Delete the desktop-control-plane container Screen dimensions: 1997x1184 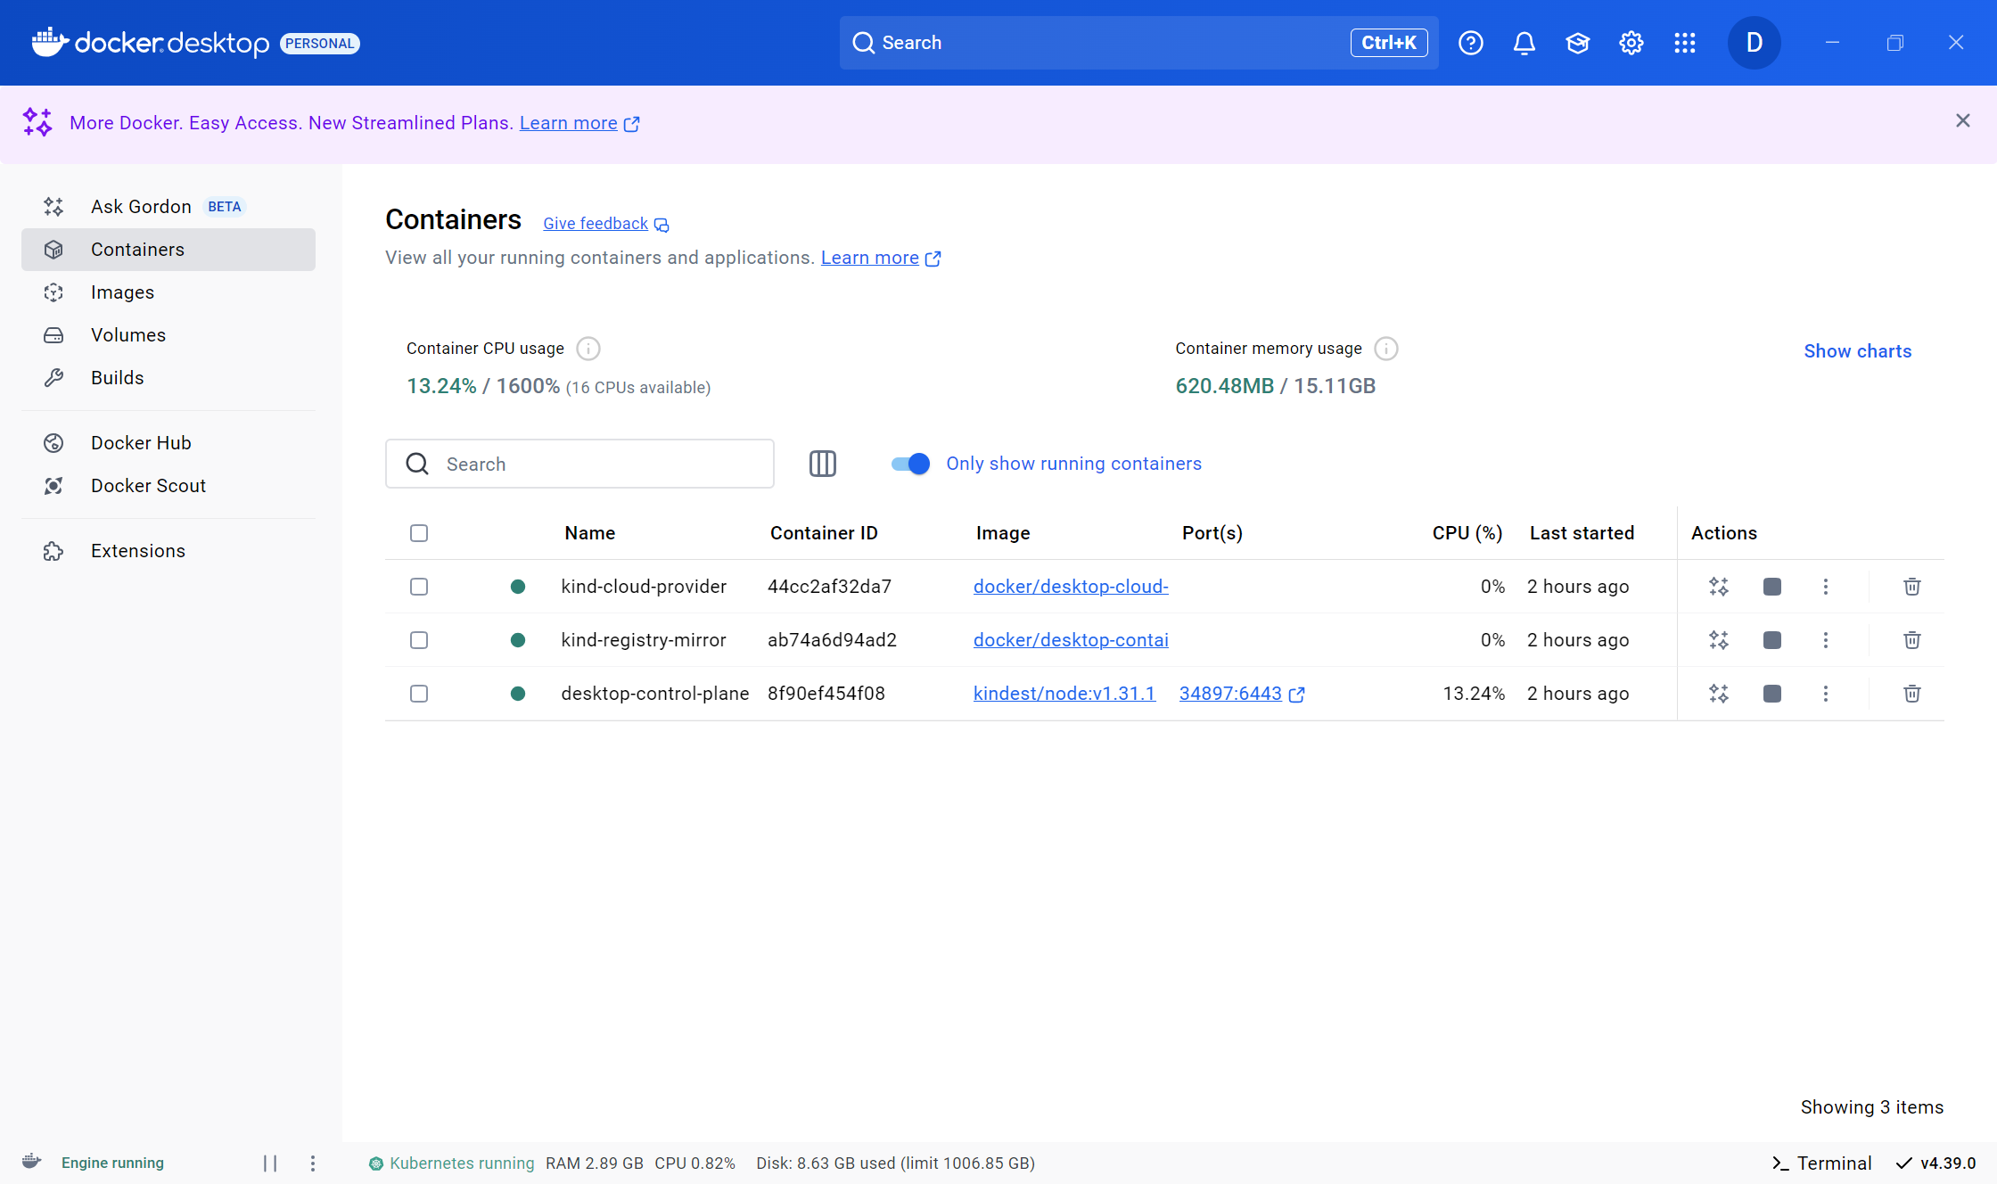coord(1912,694)
